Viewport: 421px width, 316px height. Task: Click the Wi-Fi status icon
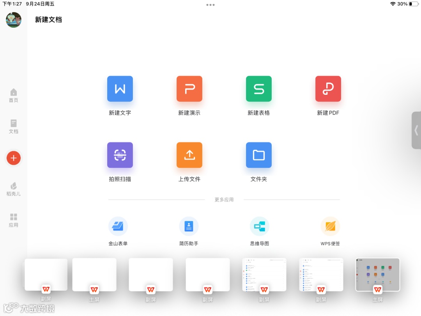[x=393, y=4]
